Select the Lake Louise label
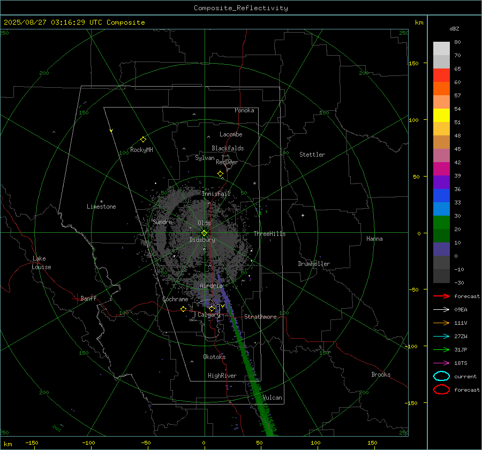This screenshot has height=450, width=482. tap(41, 263)
